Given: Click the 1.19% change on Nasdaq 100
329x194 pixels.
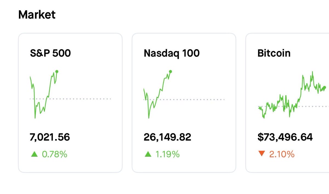Looking at the screenshot, I should coord(168,154).
